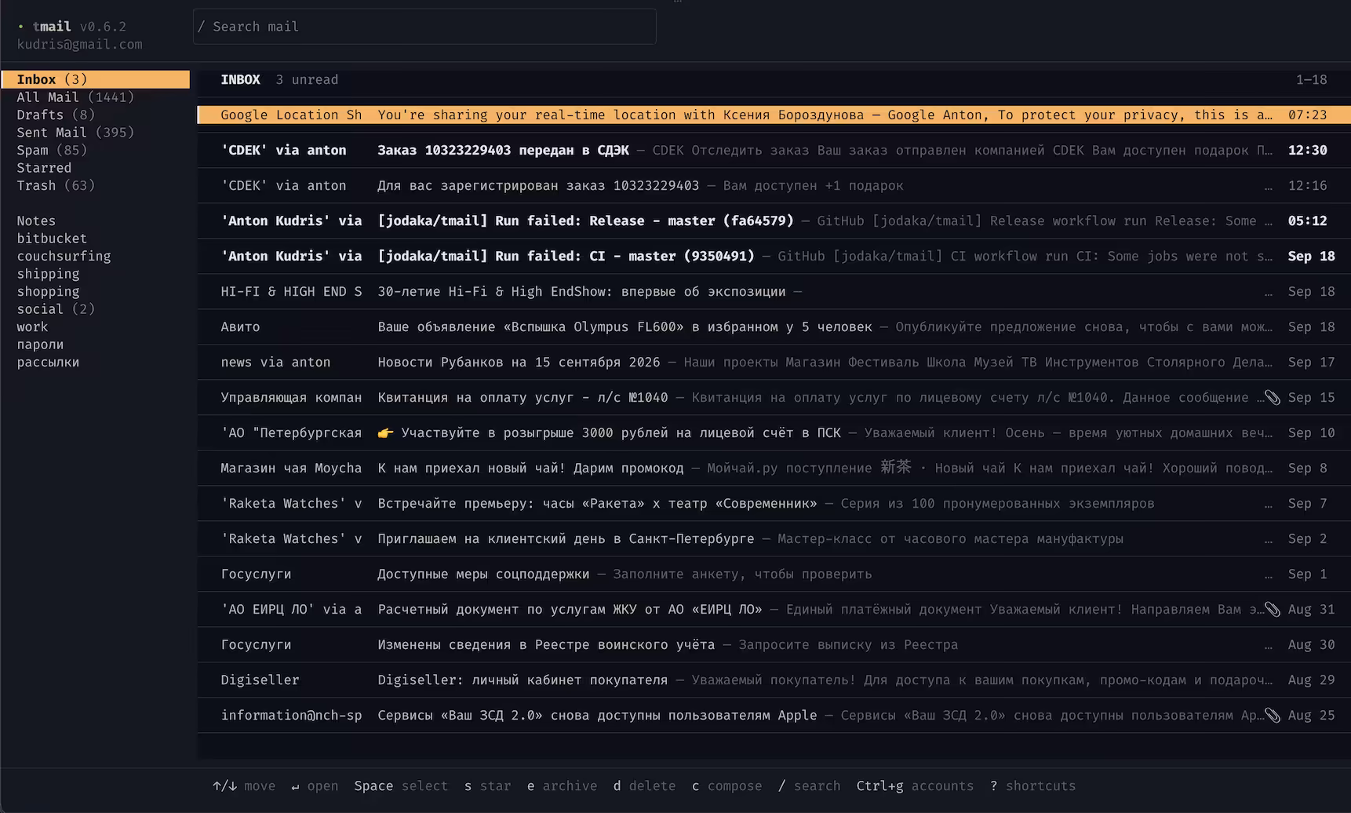Focus the Search mail field

pyautogui.click(x=424, y=27)
